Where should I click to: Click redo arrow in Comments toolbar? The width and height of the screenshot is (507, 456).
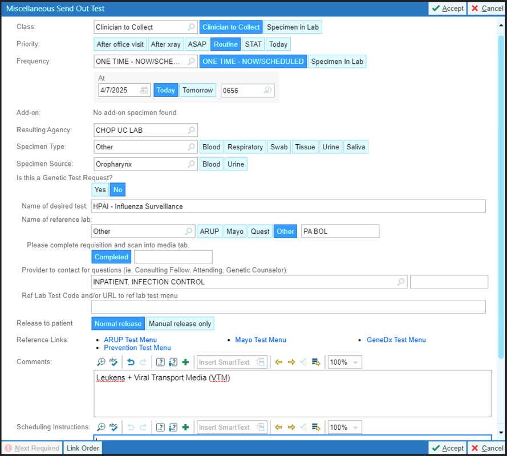[x=143, y=362]
